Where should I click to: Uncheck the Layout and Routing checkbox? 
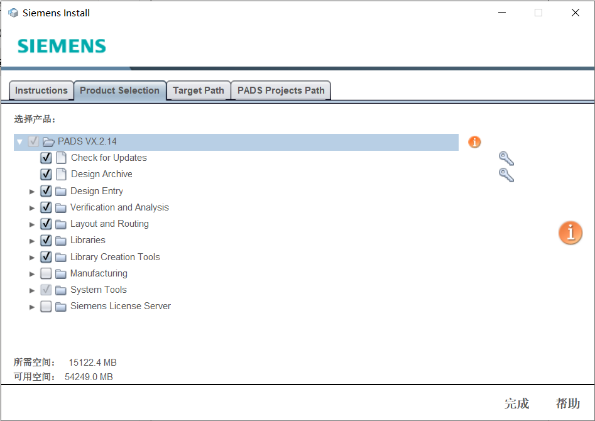coord(46,224)
